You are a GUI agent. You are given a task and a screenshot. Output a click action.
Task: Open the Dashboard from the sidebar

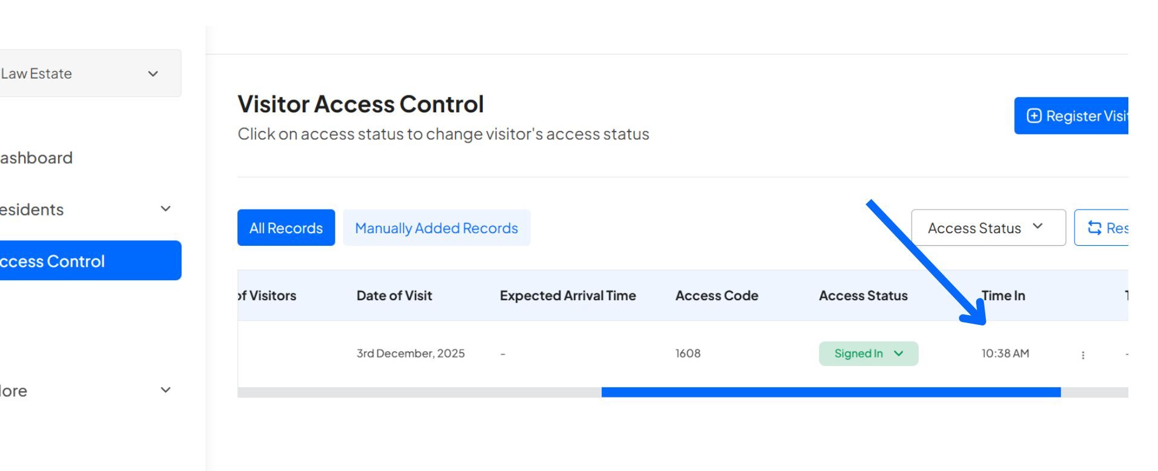click(x=36, y=158)
